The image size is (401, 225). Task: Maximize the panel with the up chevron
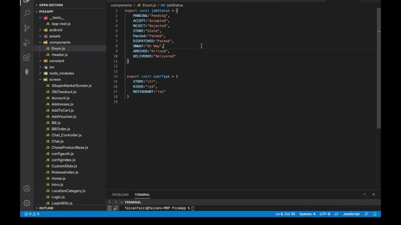[x=365, y=194]
